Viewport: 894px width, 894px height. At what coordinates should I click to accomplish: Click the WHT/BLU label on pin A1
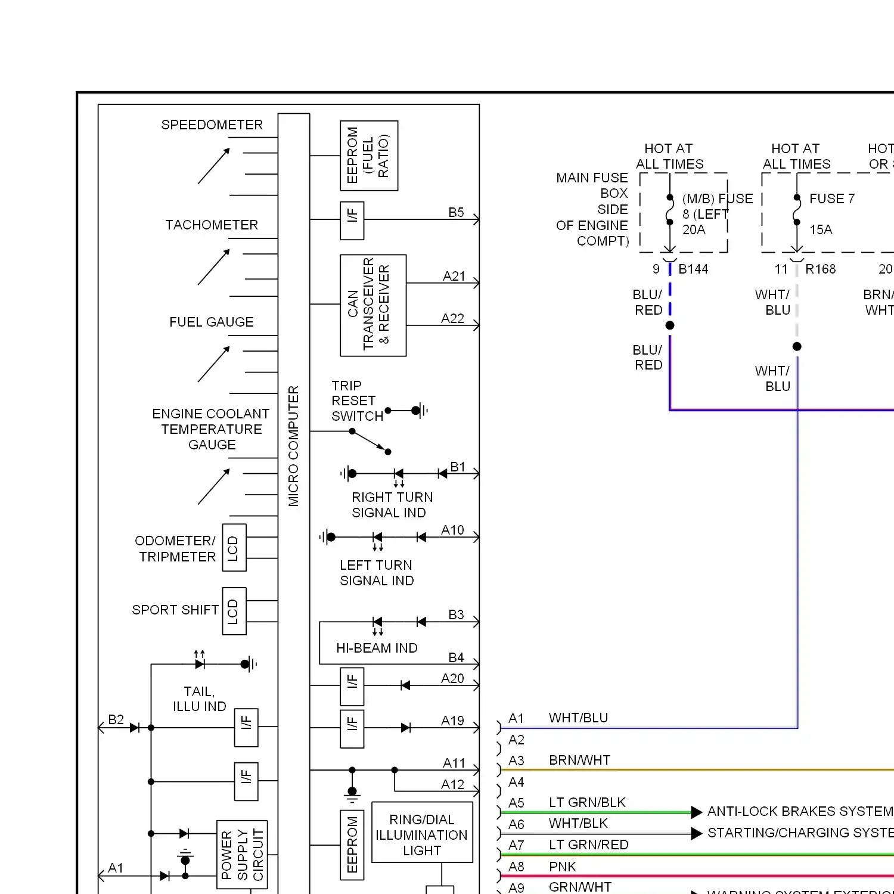point(578,718)
